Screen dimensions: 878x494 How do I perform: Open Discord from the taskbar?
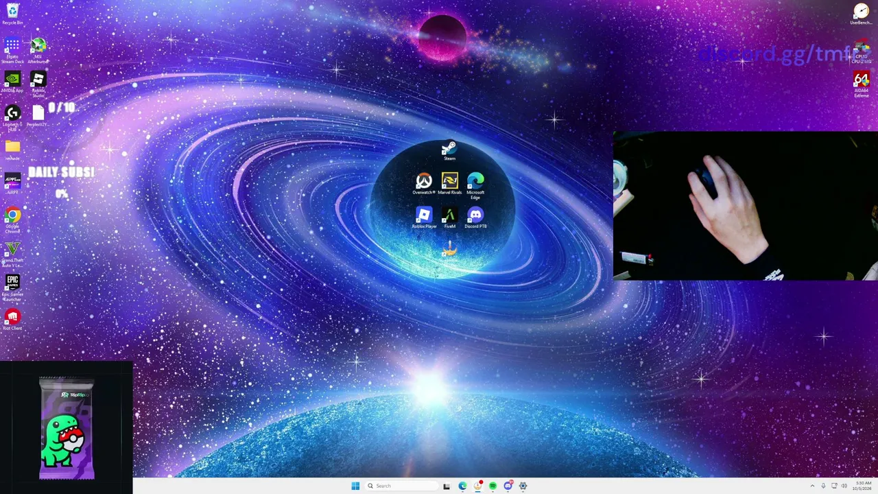(x=508, y=486)
